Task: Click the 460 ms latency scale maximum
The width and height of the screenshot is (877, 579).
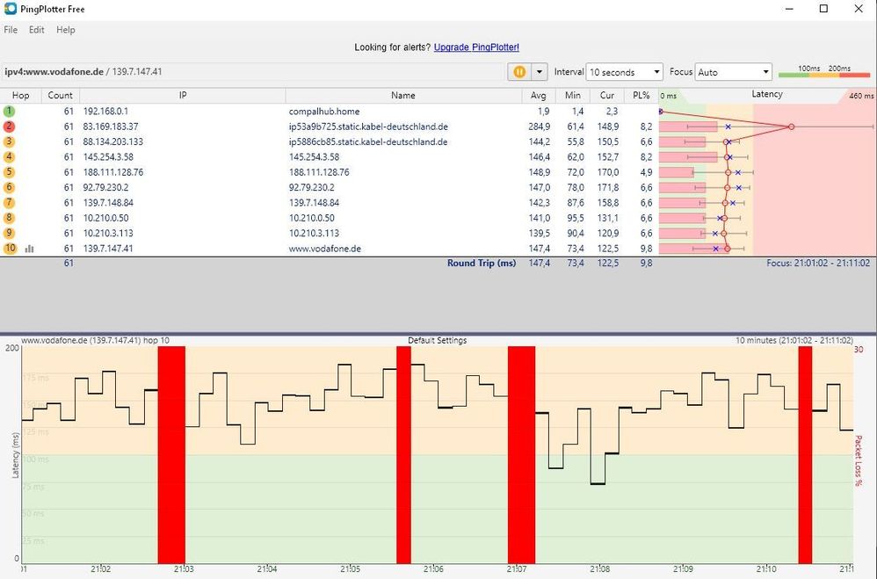Action: [x=861, y=96]
